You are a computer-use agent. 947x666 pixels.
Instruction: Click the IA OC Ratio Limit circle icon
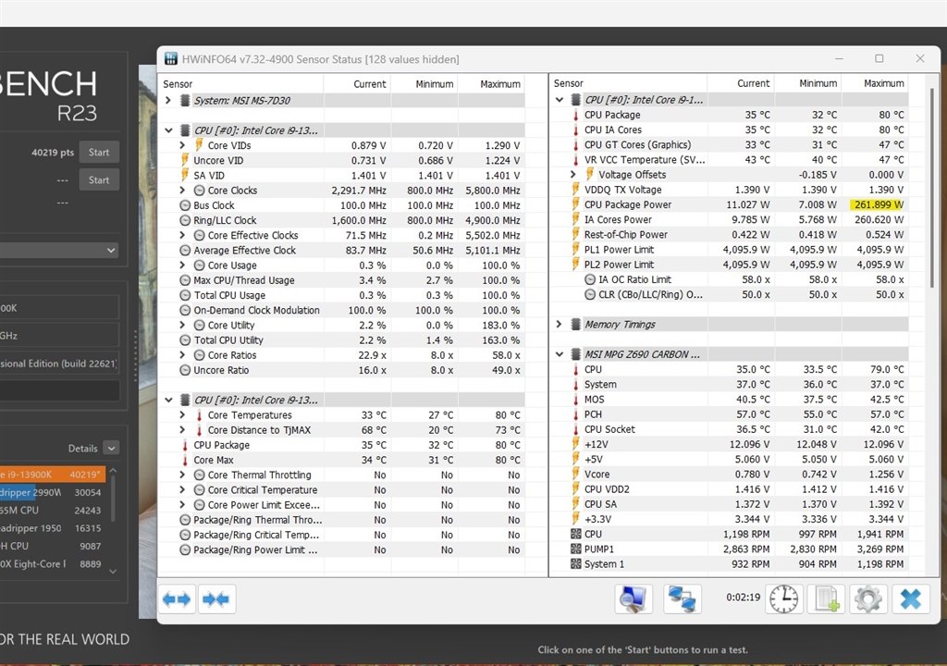click(x=590, y=279)
